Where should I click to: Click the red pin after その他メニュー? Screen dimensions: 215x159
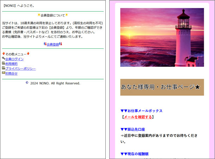pyautogui.click(x=28, y=54)
